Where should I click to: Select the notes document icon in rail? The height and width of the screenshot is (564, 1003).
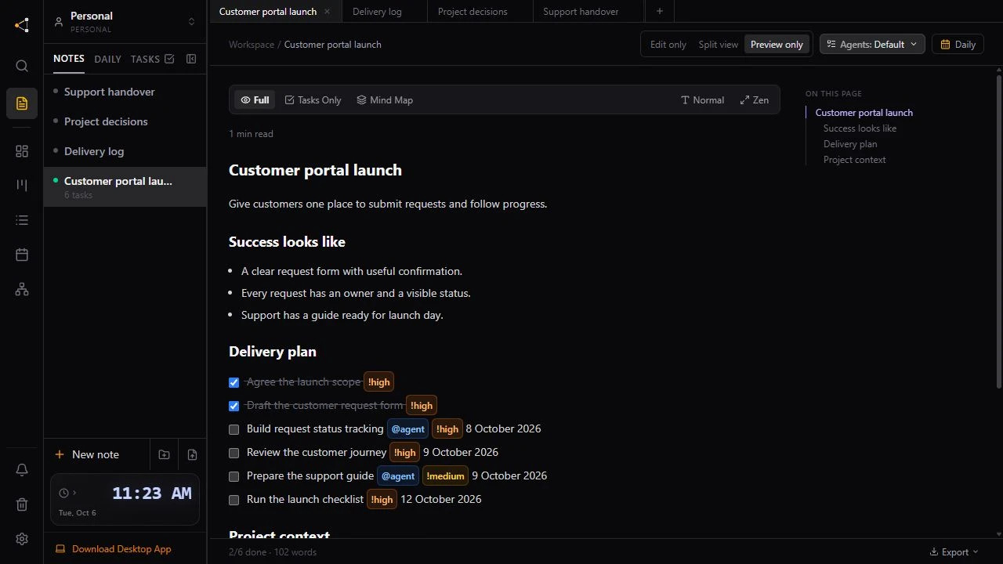(x=22, y=103)
